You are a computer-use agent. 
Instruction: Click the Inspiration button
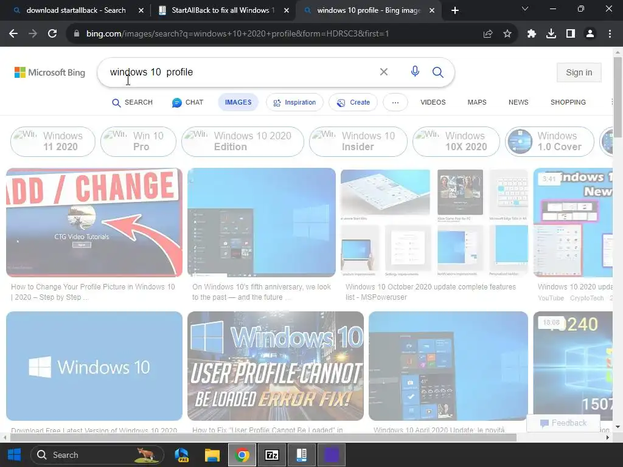[294, 102]
